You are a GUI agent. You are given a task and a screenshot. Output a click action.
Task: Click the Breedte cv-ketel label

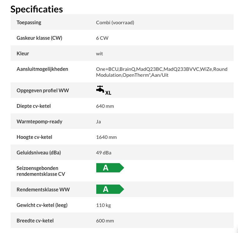click(x=35, y=221)
